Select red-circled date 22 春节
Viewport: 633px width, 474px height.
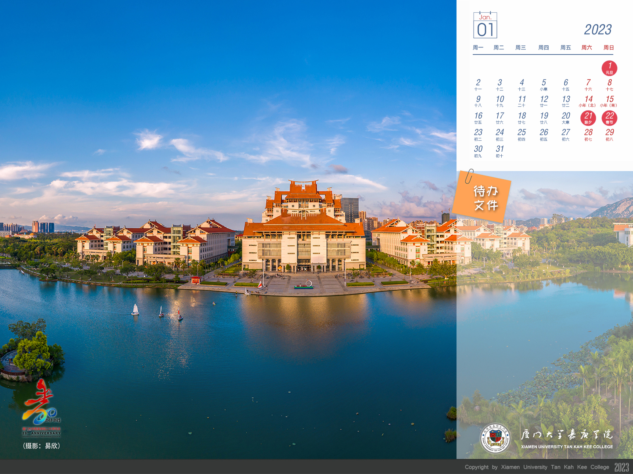click(x=609, y=118)
